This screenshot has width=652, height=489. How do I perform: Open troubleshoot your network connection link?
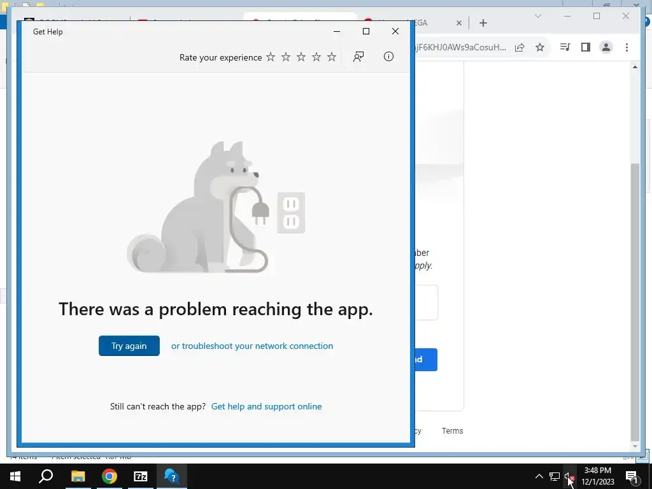tap(252, 346)
